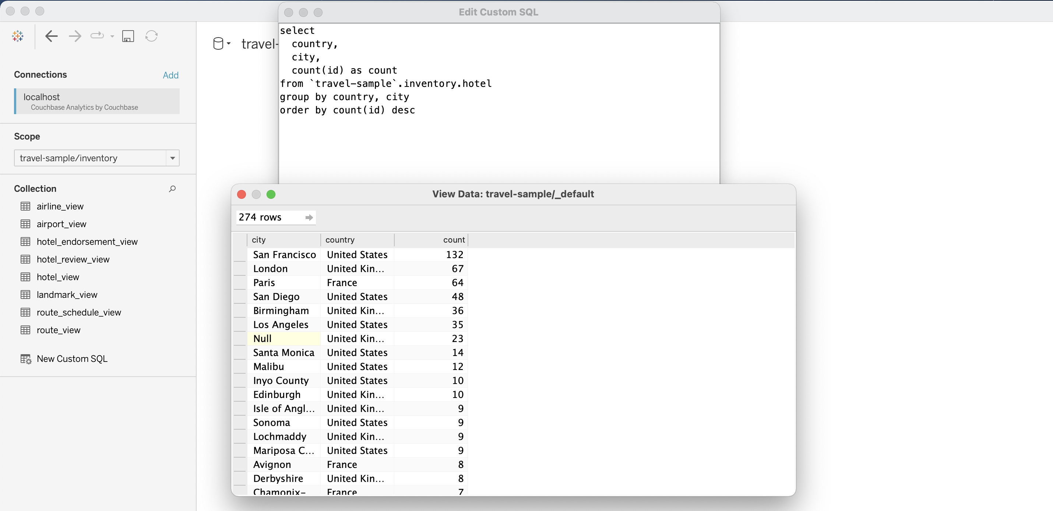Click 'Sonoma' cell
Image resolution: width=1053 pixels, height=511 pixels.
point(284,422)
